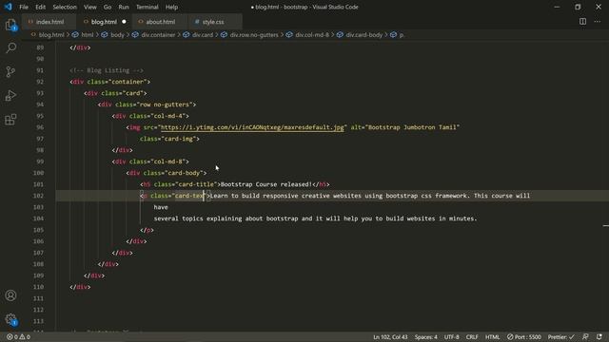Open the Manage gear icon

pyautogui.click(x=10, y=319)
